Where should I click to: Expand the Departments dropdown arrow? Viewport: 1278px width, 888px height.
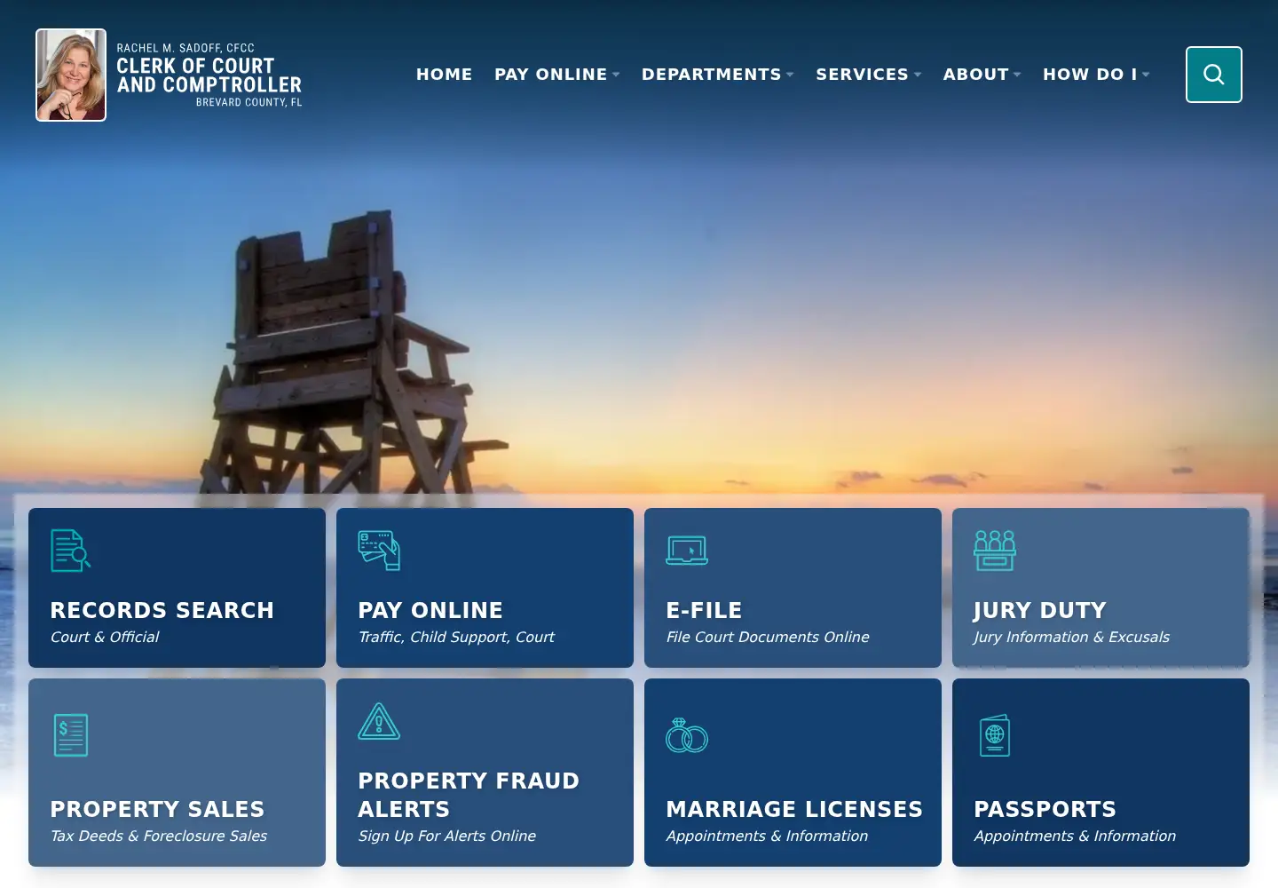[x=790, y=75]
